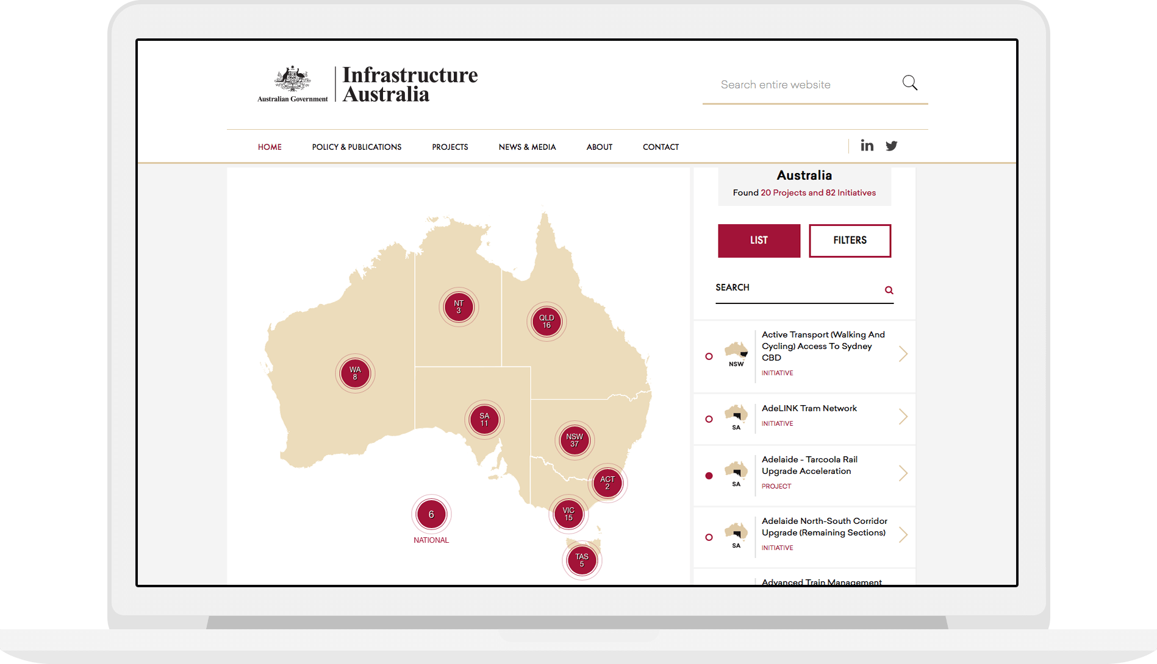Screen dimensions: 1157x664
Task: Open the Policy & Publications menu
Action: click(x=356, y=147)
